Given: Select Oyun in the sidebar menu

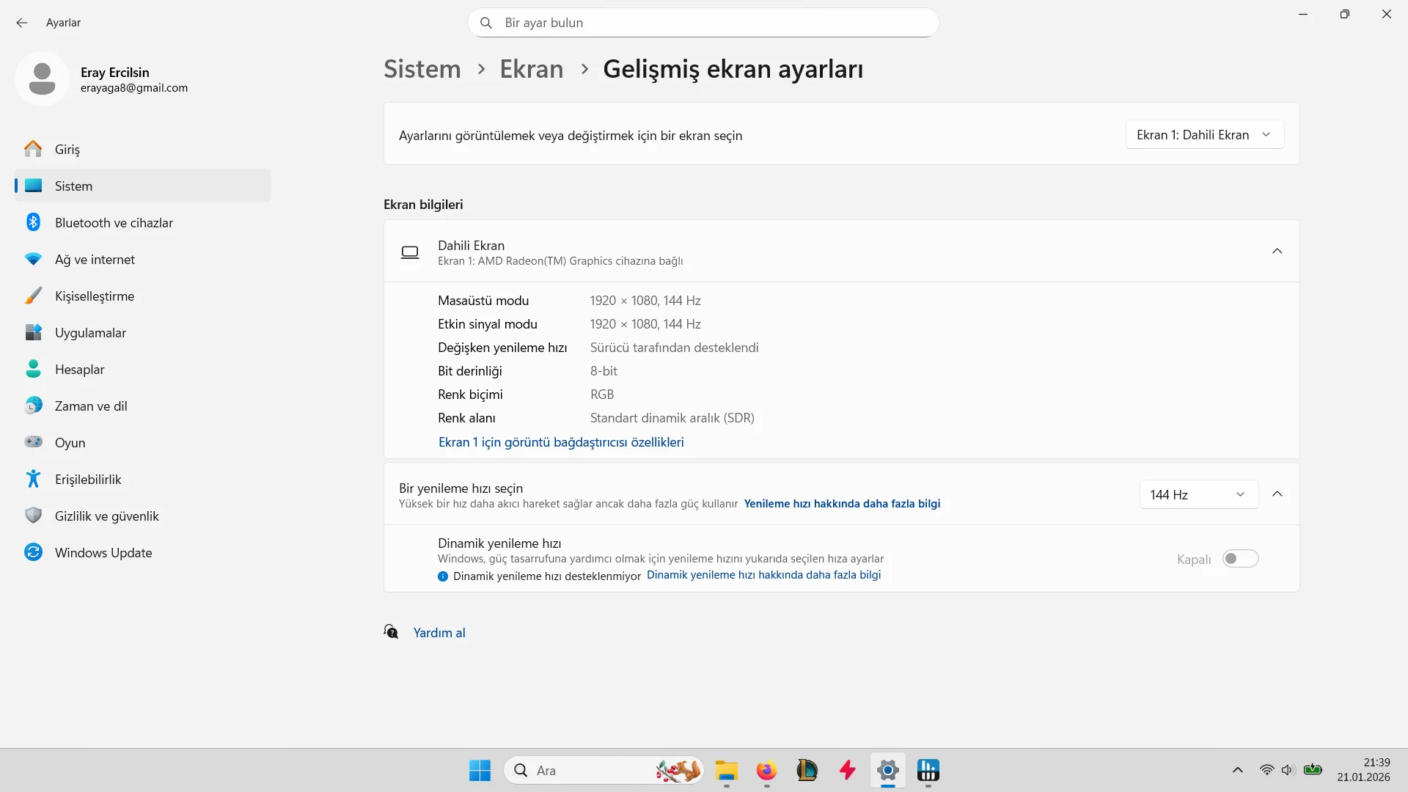Looking at the screenshot, I should point(70,443).
